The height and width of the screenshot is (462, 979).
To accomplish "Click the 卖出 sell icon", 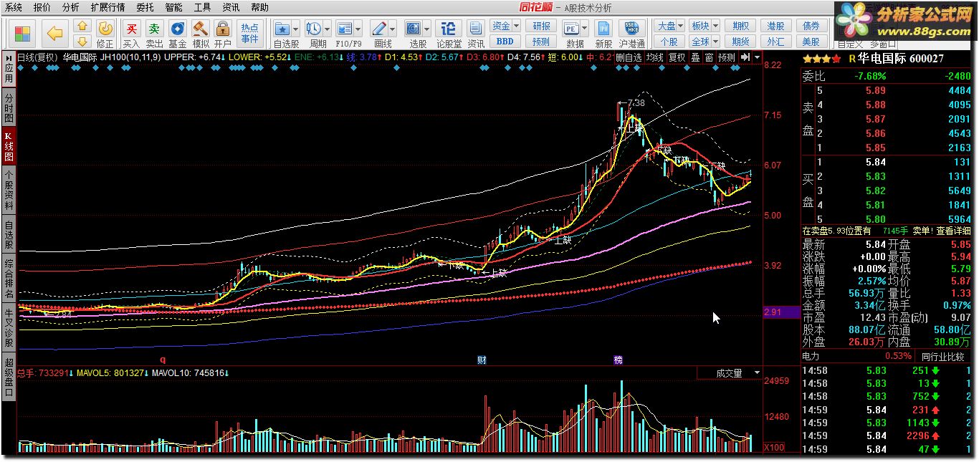I will click(154, 34).
